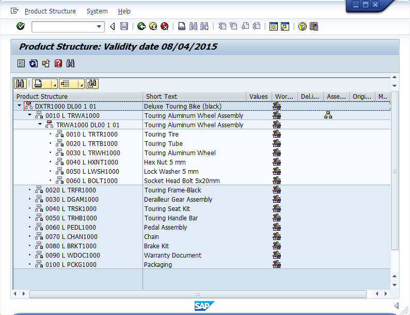Image resolution: width=410 pixels, height=315 pixels.
Task: Click the menu bar document icon
Action: coord(14,11)
